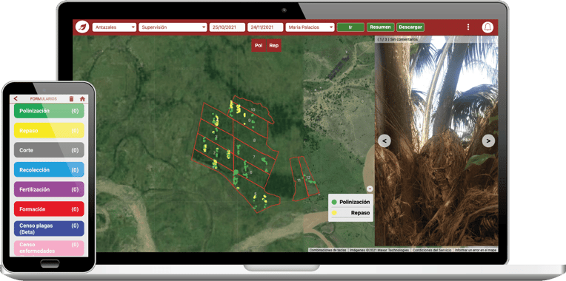Click Repaso yellow legend dot

click(334, 213)
